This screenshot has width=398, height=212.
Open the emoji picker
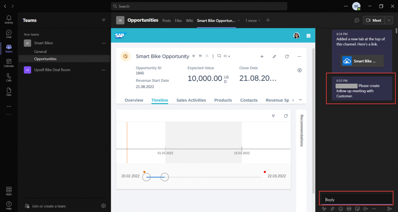point(340,209)
